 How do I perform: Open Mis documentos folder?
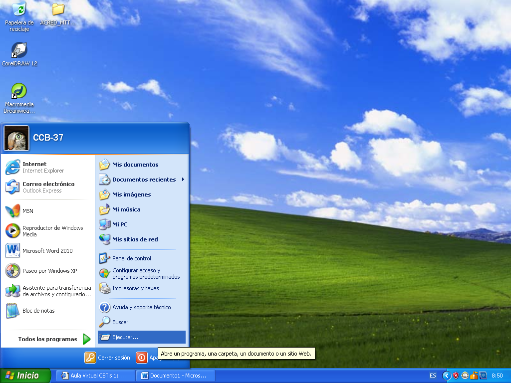142,165
